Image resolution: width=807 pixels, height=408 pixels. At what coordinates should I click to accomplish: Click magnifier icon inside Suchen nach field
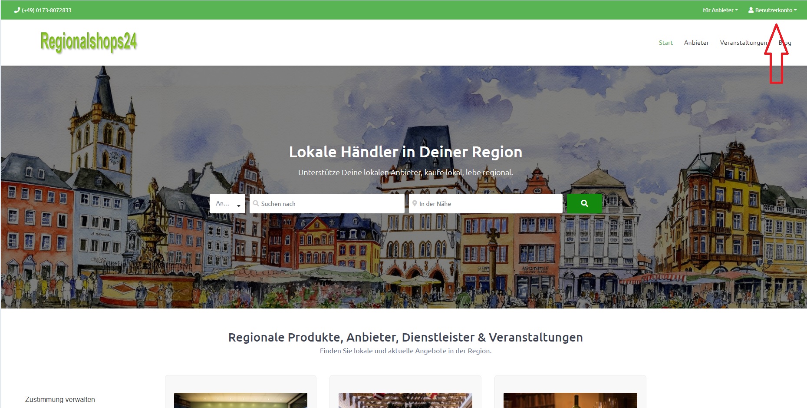point(256,203)
